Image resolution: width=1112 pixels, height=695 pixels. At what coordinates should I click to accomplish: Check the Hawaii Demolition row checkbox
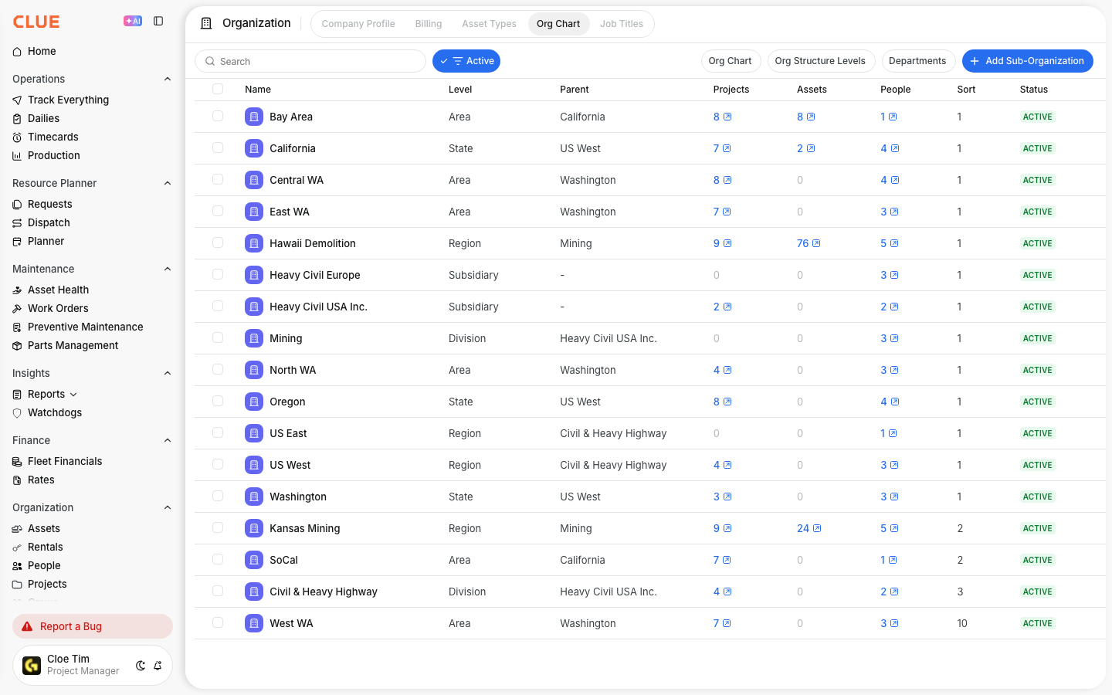pos(218,242)
